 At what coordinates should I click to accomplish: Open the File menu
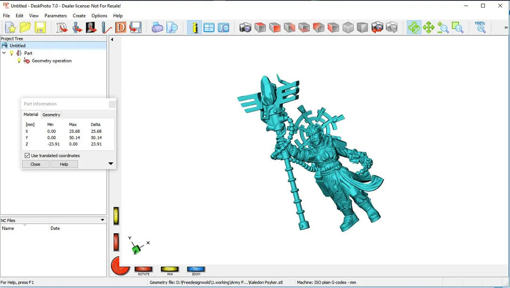click(x=6, y=16)
